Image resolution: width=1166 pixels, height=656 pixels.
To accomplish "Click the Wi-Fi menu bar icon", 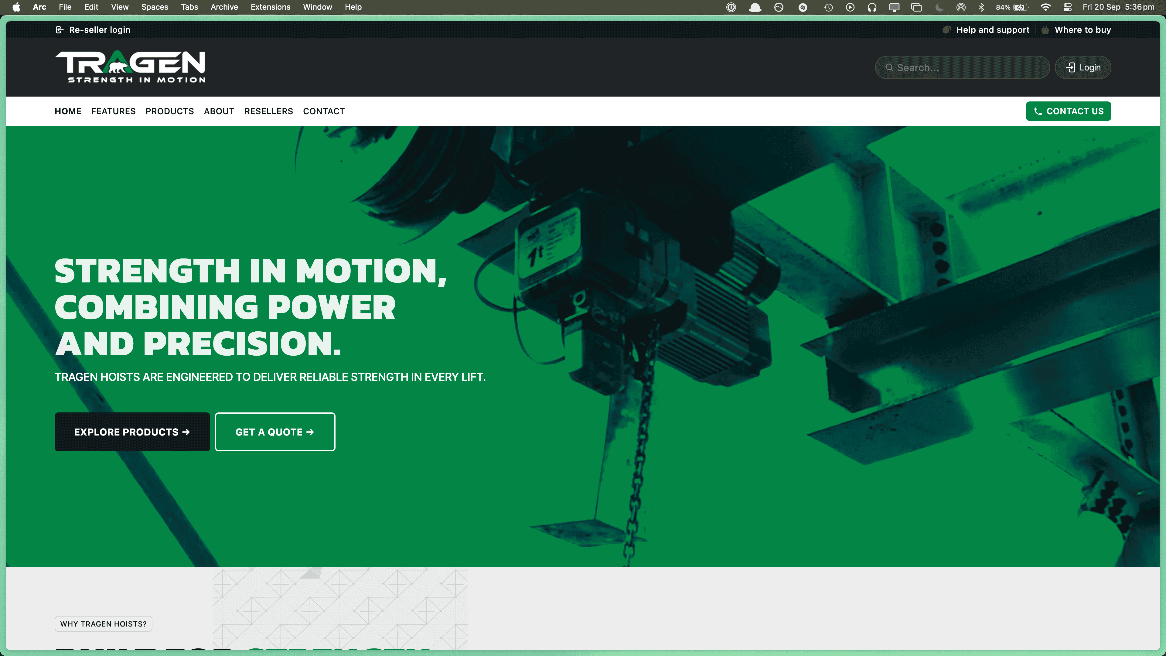I will 1045,7.
